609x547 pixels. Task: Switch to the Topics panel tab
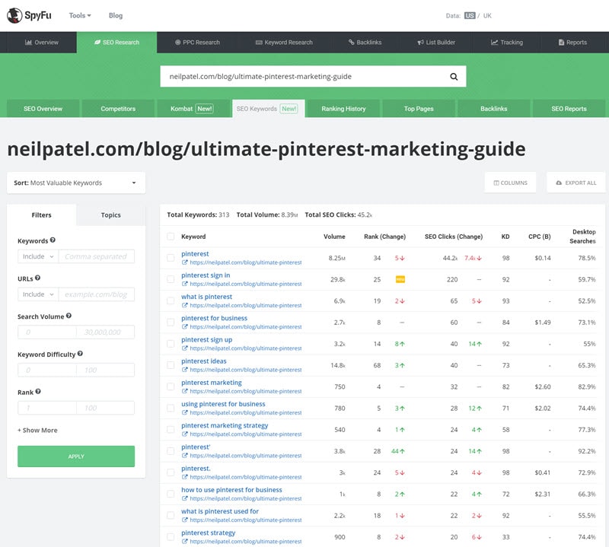pos(110,215)
